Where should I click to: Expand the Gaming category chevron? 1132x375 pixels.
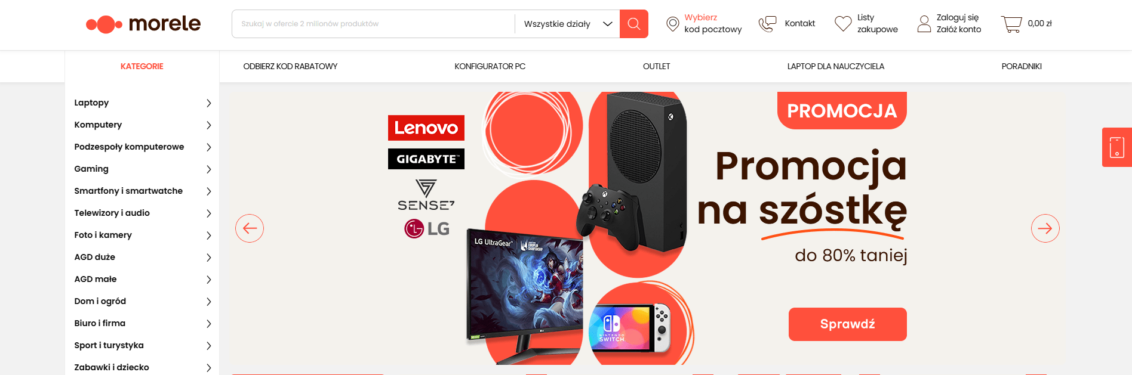coord(208,169)
